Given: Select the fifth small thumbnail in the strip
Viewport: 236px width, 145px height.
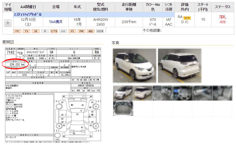Looking at the screenshot, I should click(x=203, y=93).
